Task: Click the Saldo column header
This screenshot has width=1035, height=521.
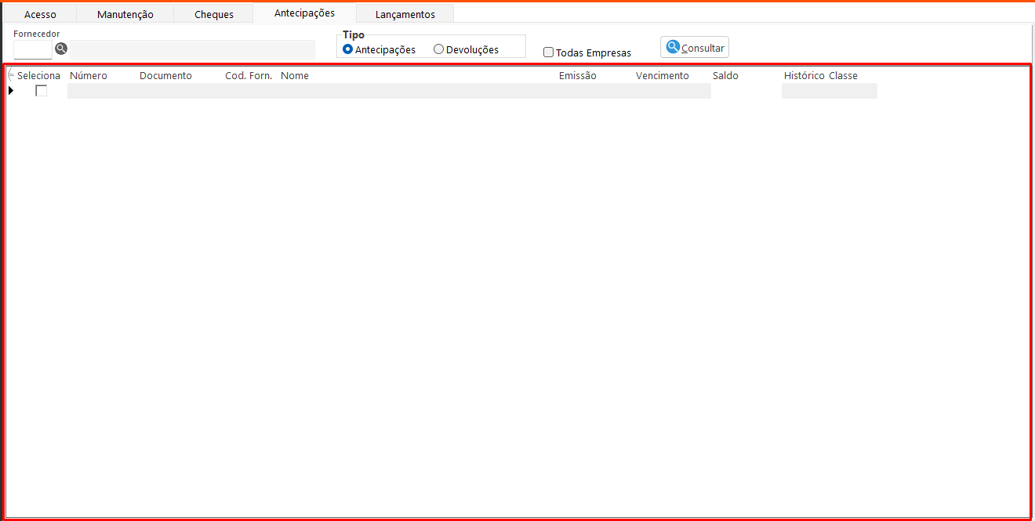Action: 725,76
